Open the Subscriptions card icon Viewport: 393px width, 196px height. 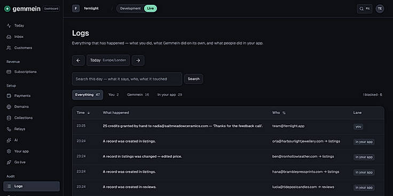[9, 72]
